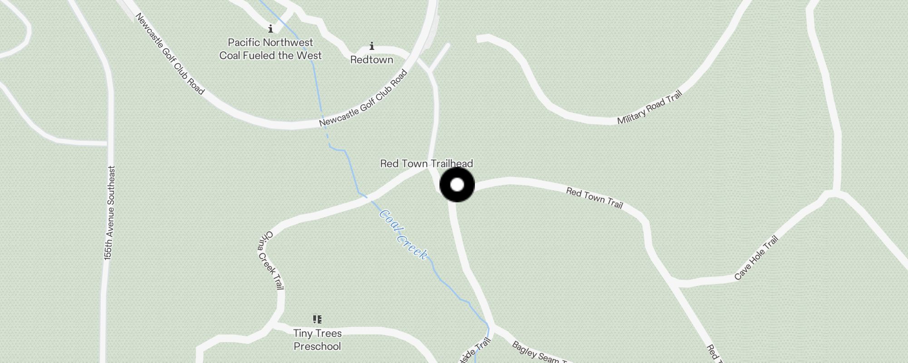Click the Tiny Trees Preschool label
Screen dimensions: 908x363
pos(317,340)
